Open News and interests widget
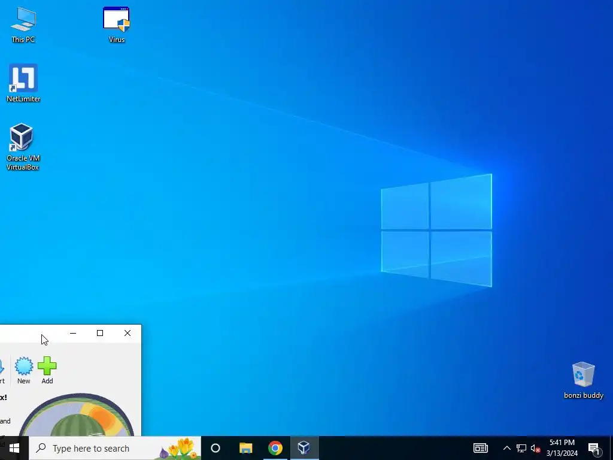Viewport: 613px width, 460px height. point(481,448)
